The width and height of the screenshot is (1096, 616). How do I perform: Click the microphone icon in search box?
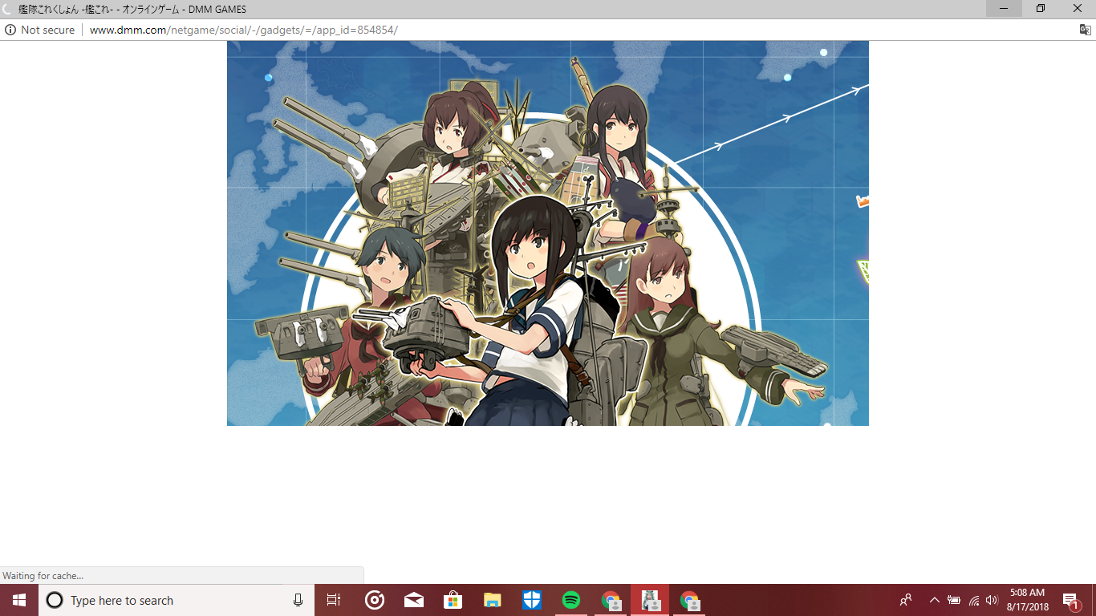[x=298, y=600]
